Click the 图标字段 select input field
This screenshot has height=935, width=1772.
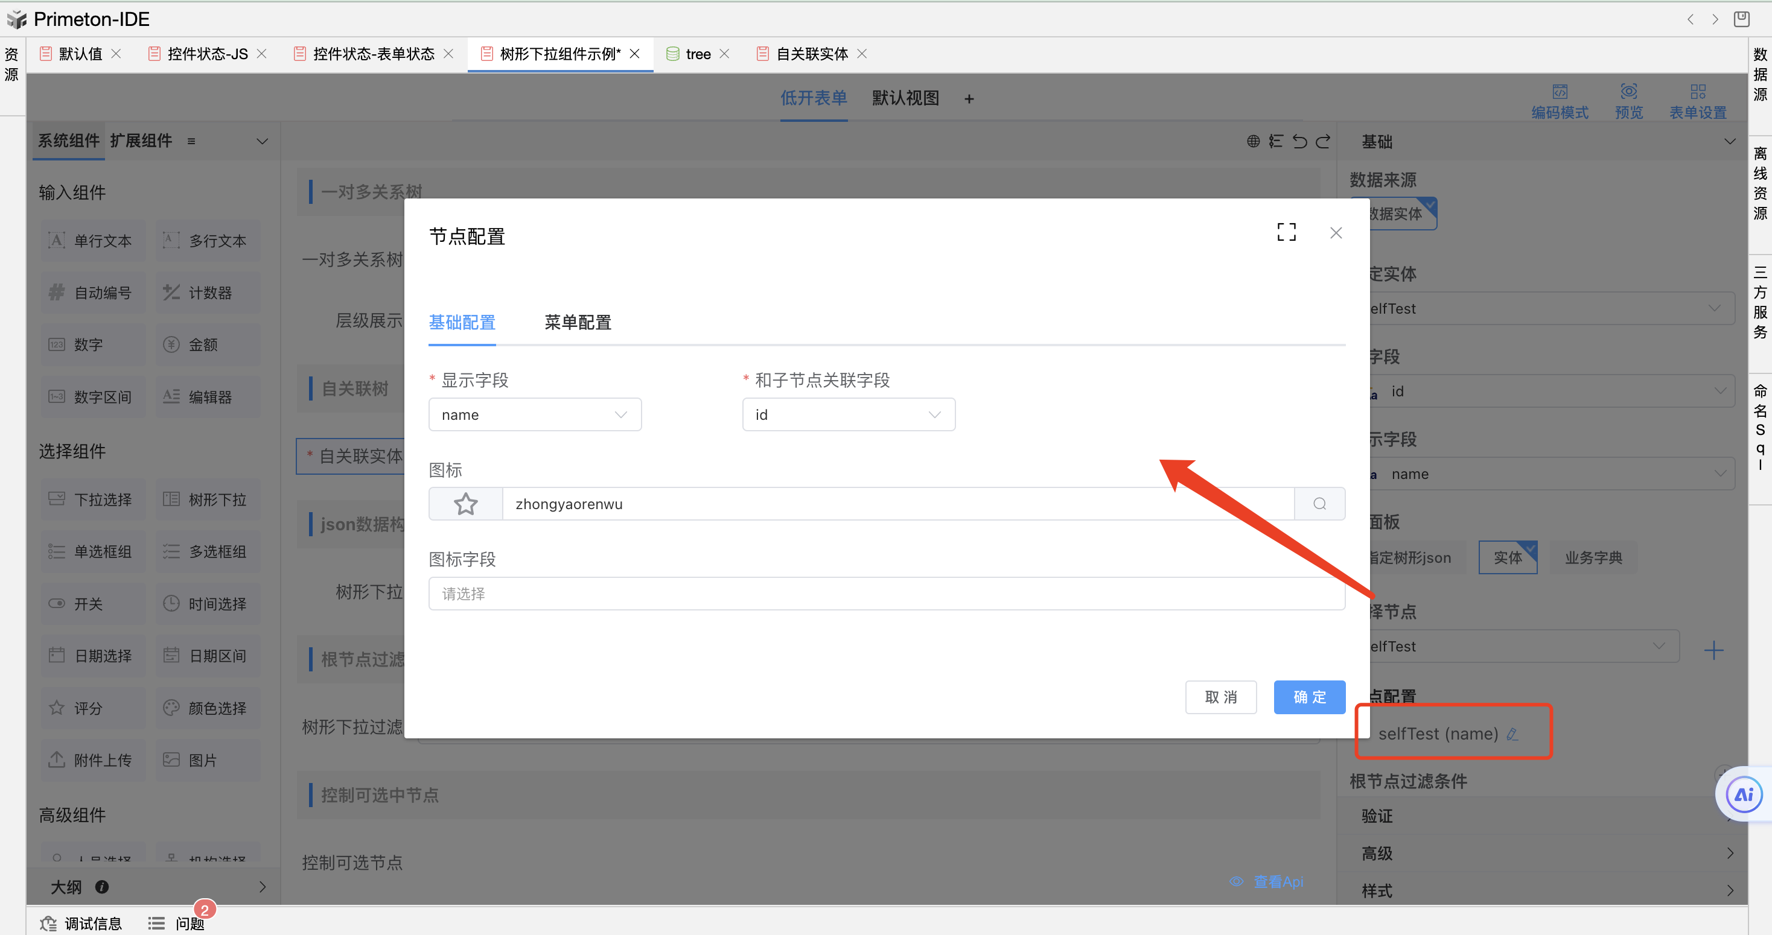coord(886,594)
